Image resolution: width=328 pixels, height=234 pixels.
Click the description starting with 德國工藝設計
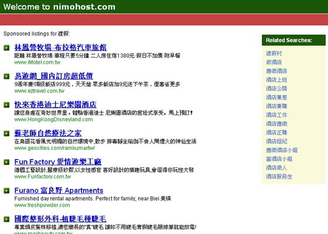point(104,170)
